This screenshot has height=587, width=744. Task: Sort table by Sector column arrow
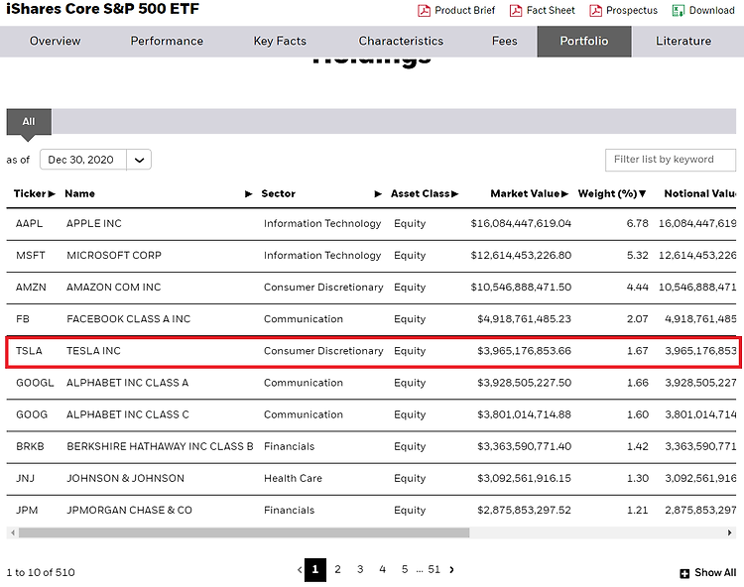click(x=378, y=193)
